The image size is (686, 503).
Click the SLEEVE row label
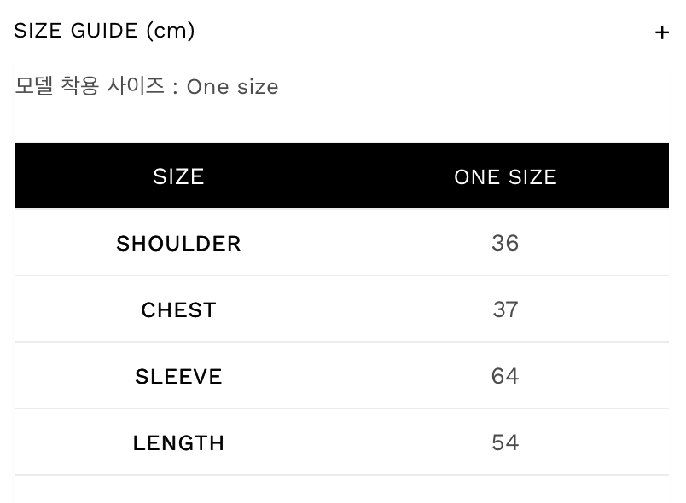click(178, 377)
